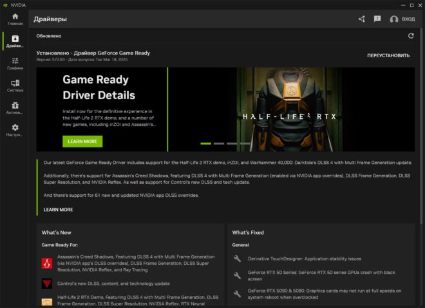The image size is (425, 308).
Task: Click the 'General' subheading under What's Fixed
Action: click(240, 245)
